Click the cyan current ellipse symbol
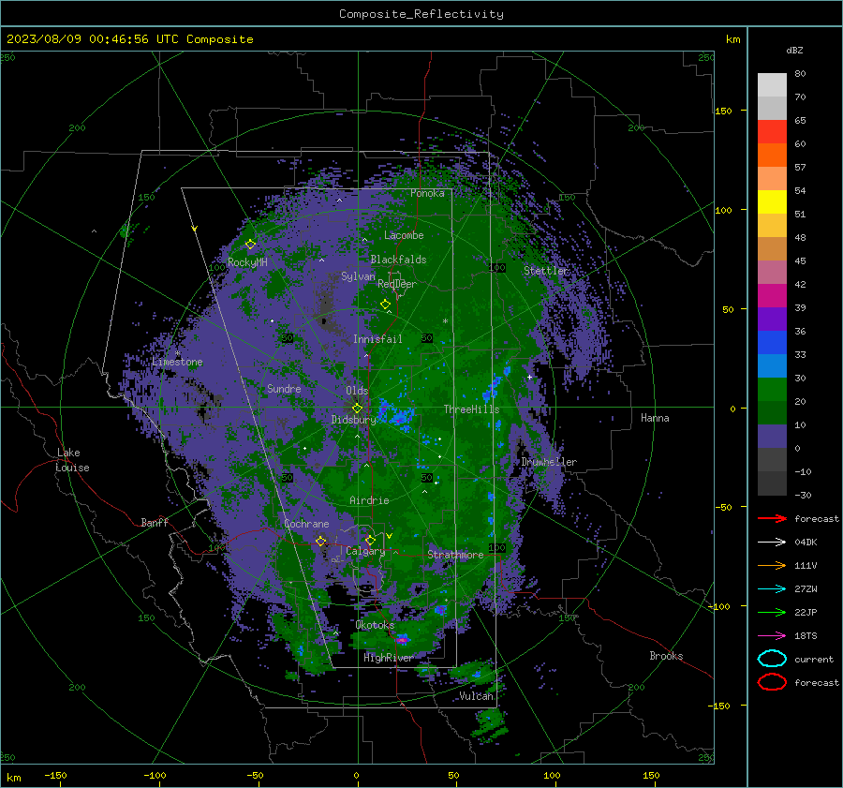The height and width of the screenshot is (788, 843). (x=772, y=659)
